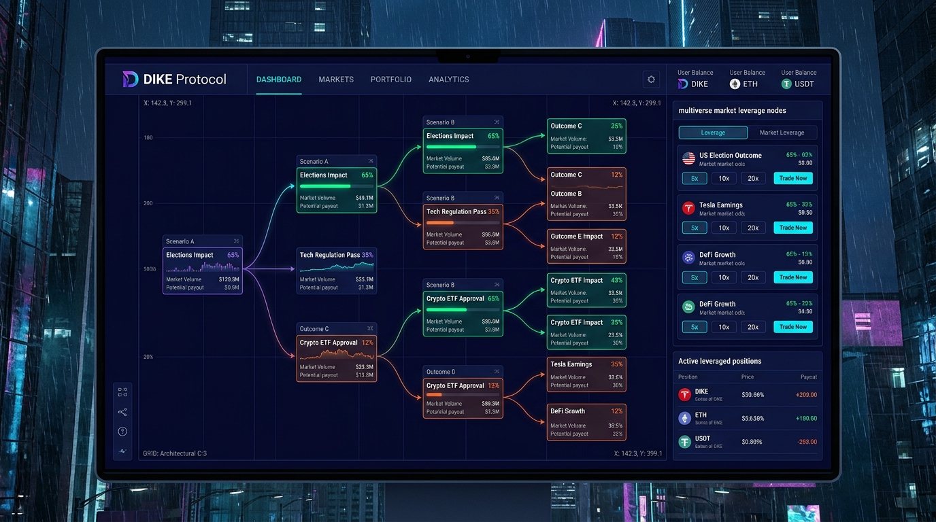Choose 20x leverage for Tesla Earnings
The width and height of the screenshot is (936, 522).
[753, 228]
